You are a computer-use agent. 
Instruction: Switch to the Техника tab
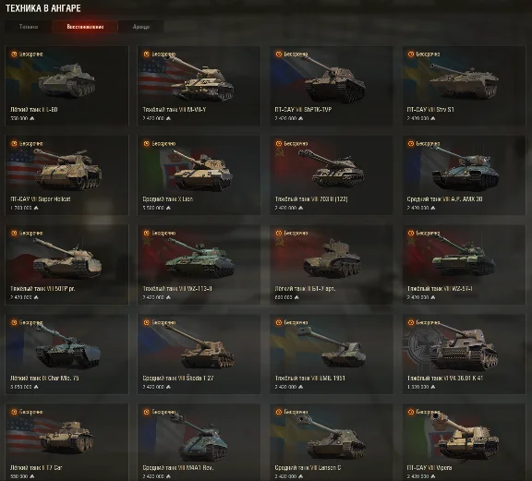coord(29,27)
